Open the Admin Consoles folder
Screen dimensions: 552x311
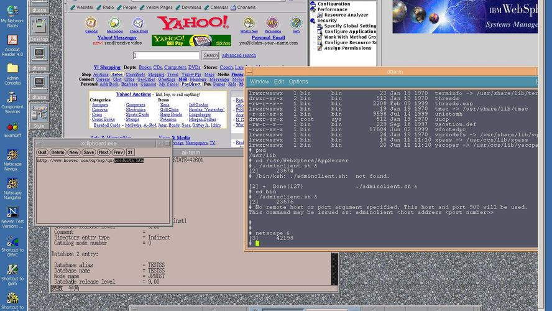(x=12, y=73)
